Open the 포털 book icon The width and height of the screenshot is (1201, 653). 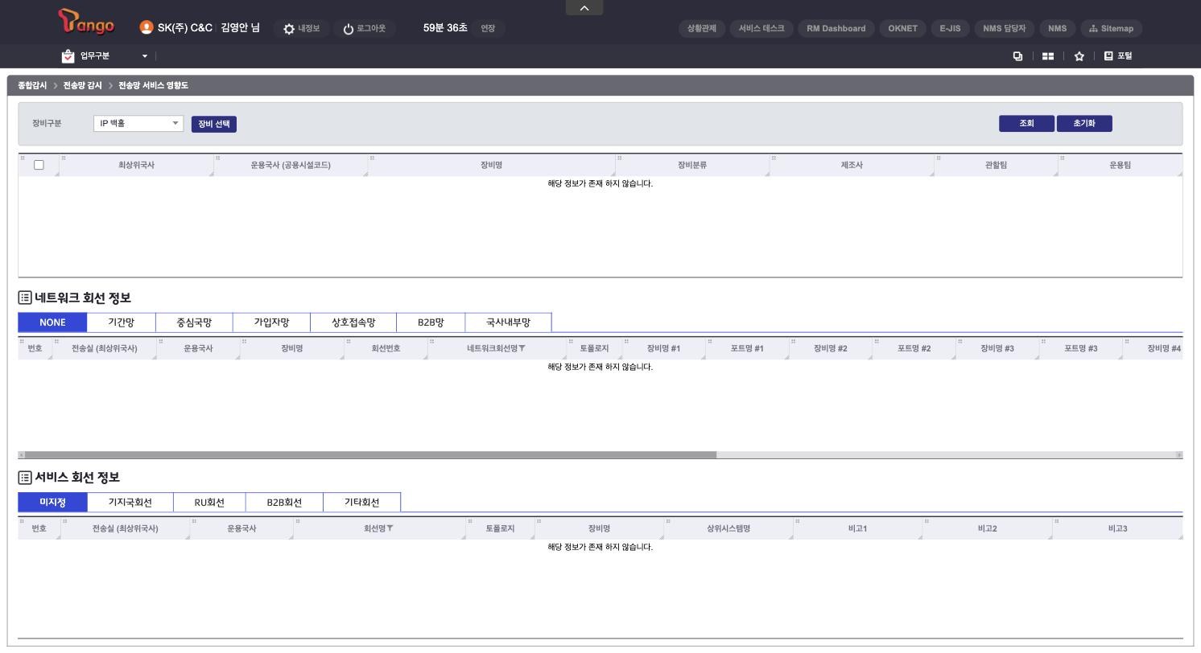[1108, 55]
